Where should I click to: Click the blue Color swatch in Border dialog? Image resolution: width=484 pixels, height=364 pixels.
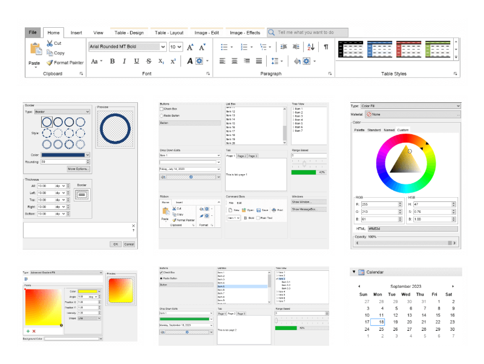point(64,155)
